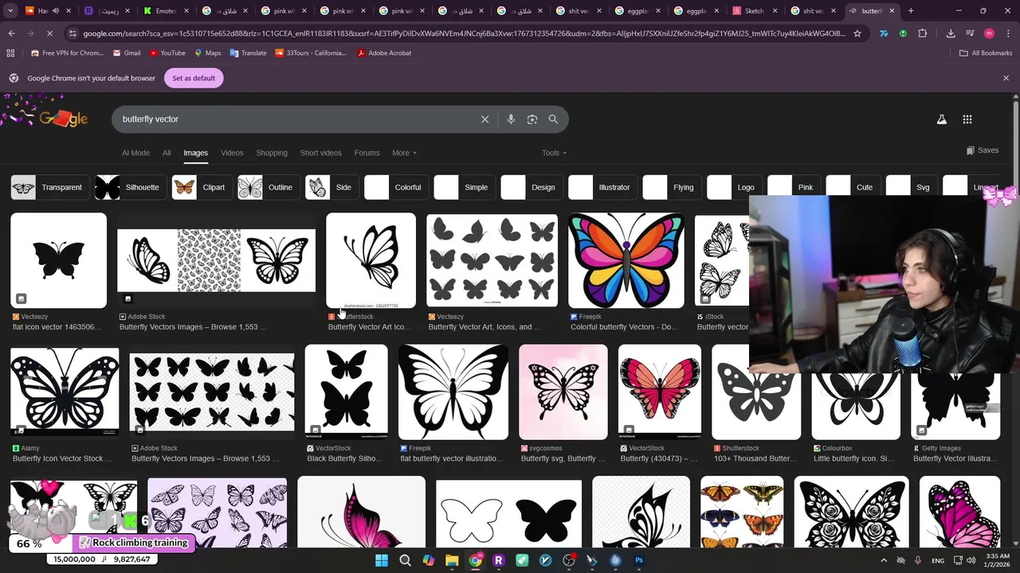Switch to Forums tab
1020x573 pixels.
(x=367, y=153)
